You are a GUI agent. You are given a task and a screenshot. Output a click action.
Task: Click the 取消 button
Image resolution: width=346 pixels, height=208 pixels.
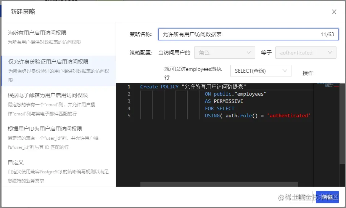[x=301, y=197]
